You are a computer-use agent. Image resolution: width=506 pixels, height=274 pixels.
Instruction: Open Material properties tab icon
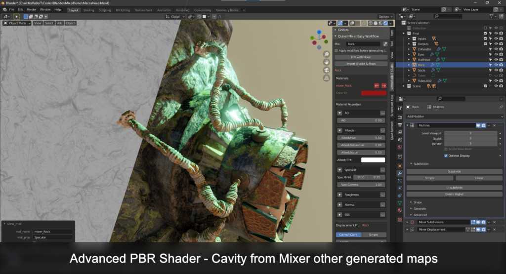[399, 210]
